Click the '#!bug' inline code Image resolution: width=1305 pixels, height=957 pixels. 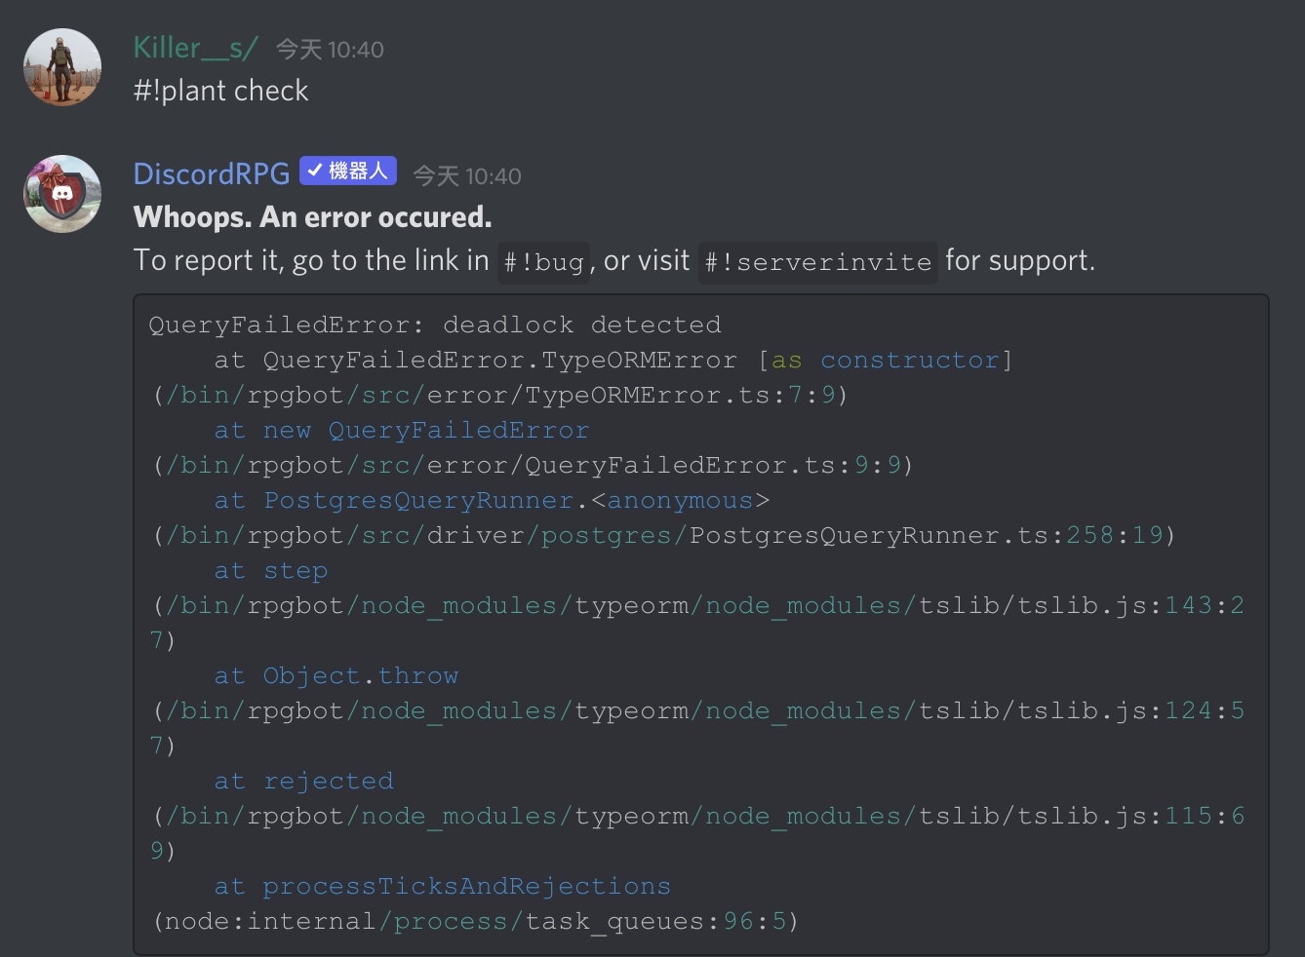click(x=543, y=262)
